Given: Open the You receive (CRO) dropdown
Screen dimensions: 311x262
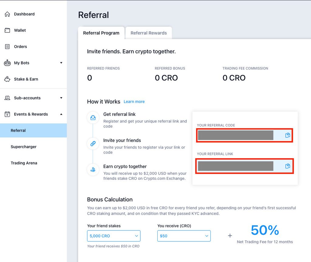Looking at the screenshot, I should tap(184, 236).
